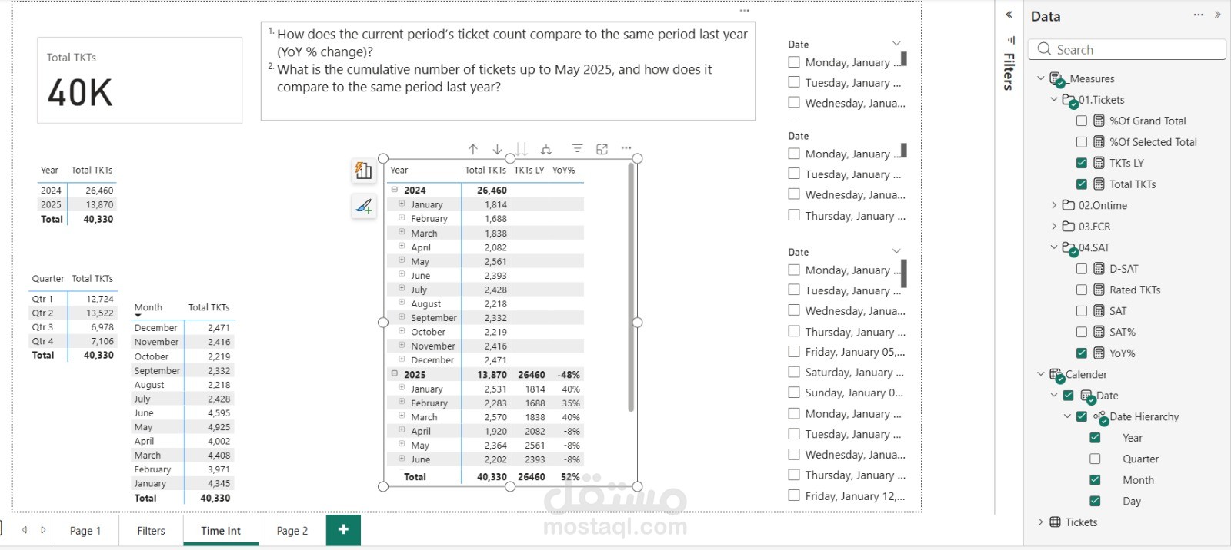Expand all down one level fork icon
Image resolution: width=1231 pixels, height=550 pixels.
546,149
